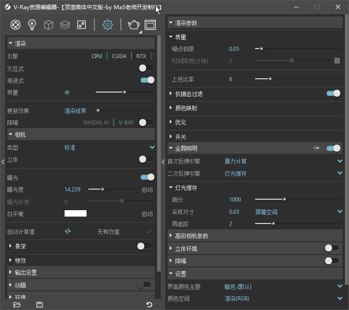Open the textures checker icon
The image size is (349, 310).
point(82,25)
